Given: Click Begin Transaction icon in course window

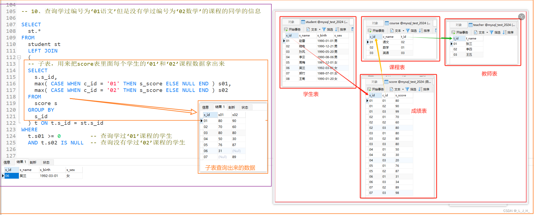Looking at the screenshot, I should point(370,31).
